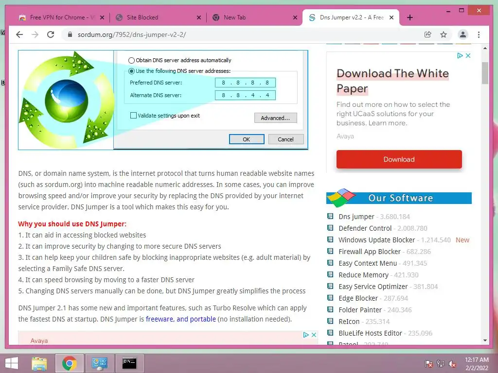Click the green arrows DNS Jumper logo
Image resolution: width=498 pixels, height=373 pixels.
[x=66, y=100]
